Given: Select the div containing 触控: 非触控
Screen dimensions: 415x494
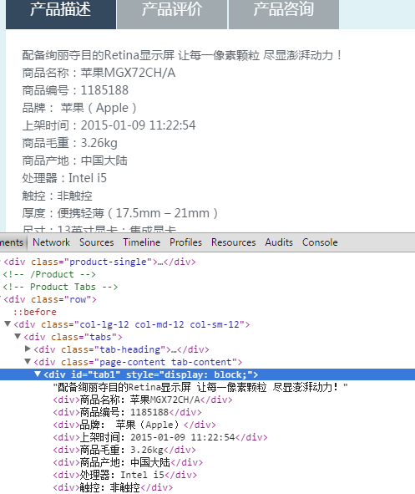Looking at the screenshot, I should [114, 487].
